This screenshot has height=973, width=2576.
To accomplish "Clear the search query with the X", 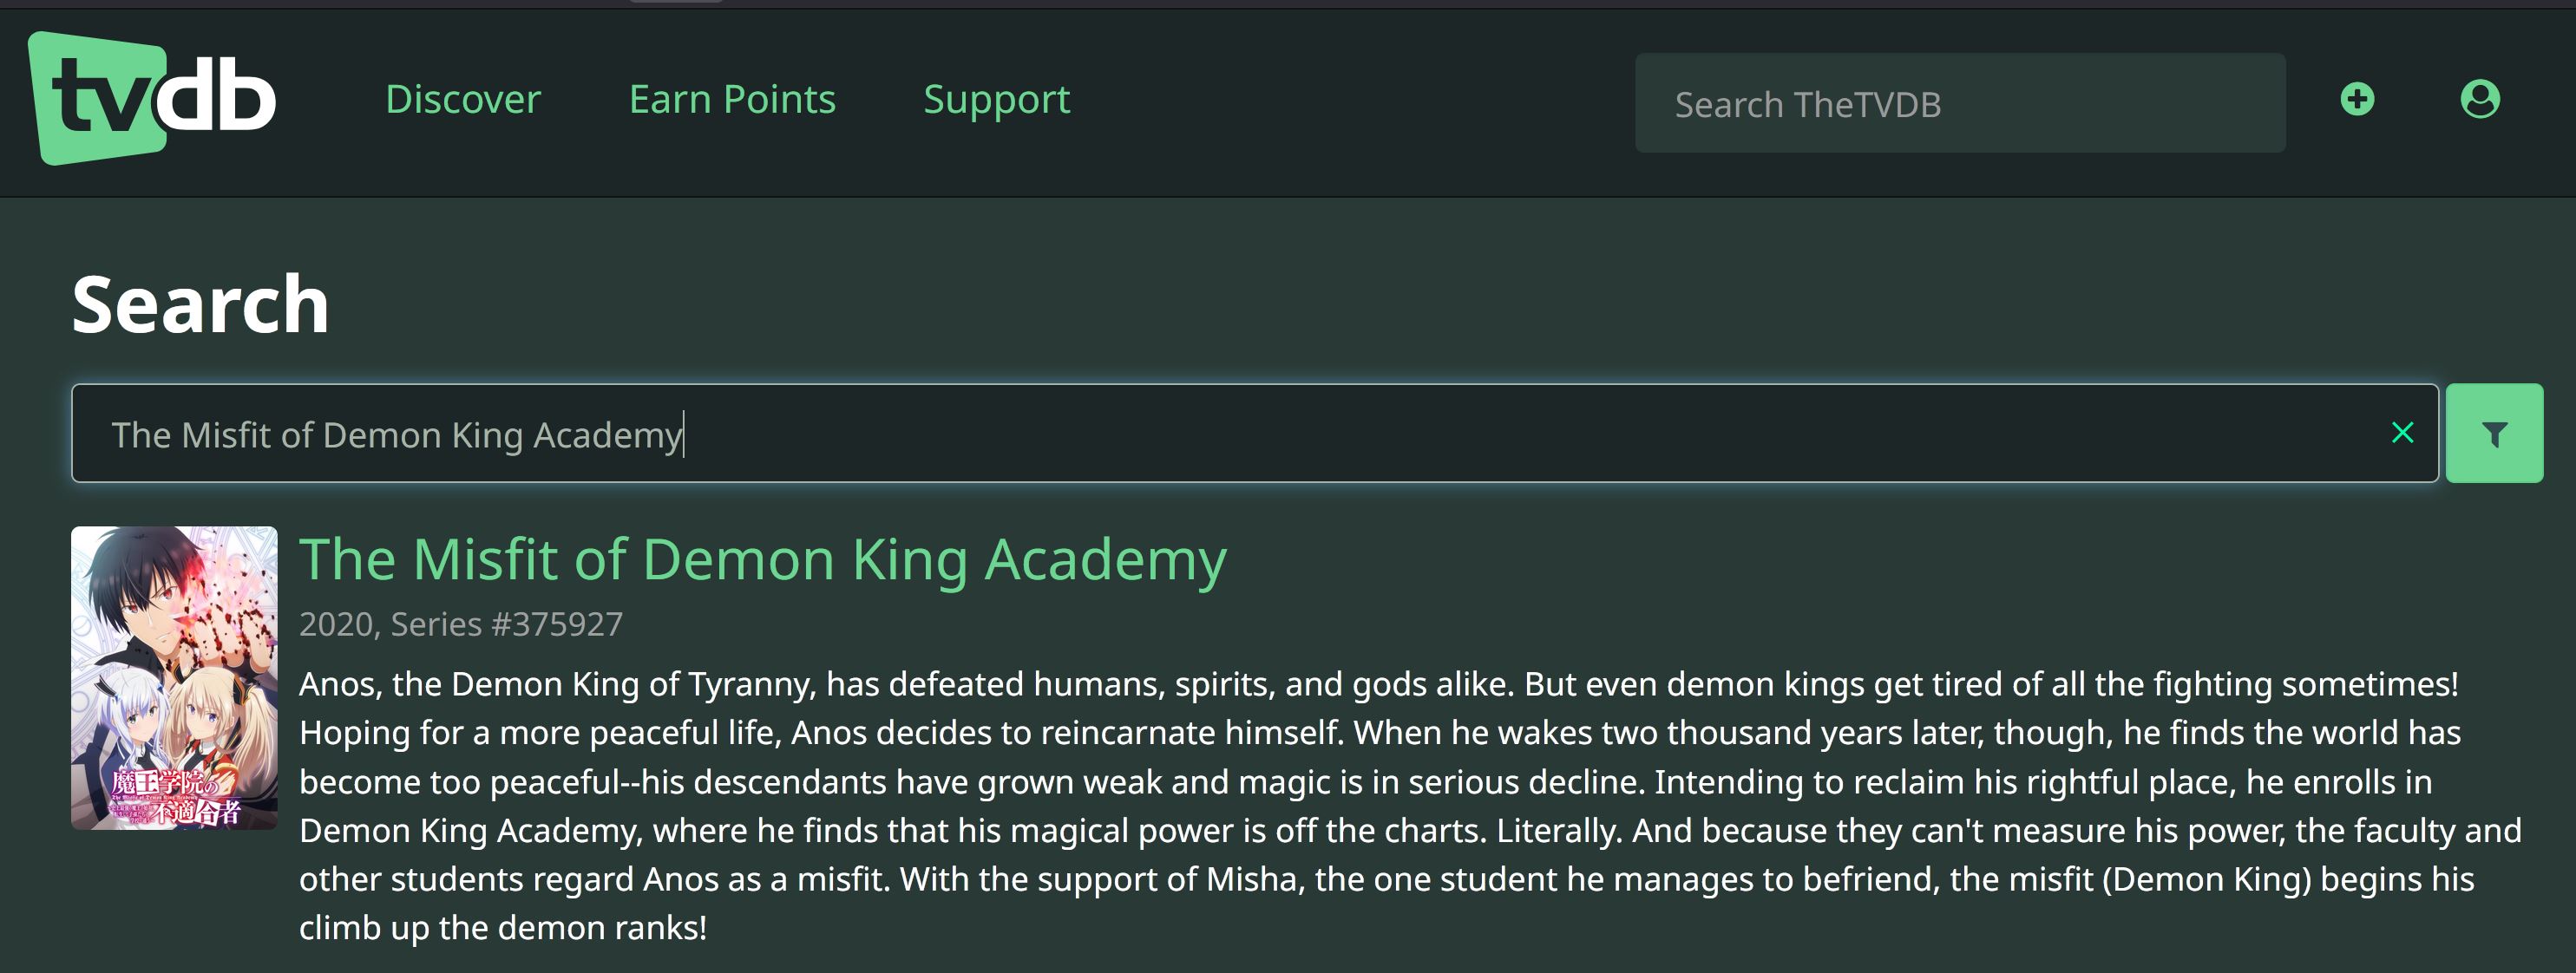I will coord(2402,433).
